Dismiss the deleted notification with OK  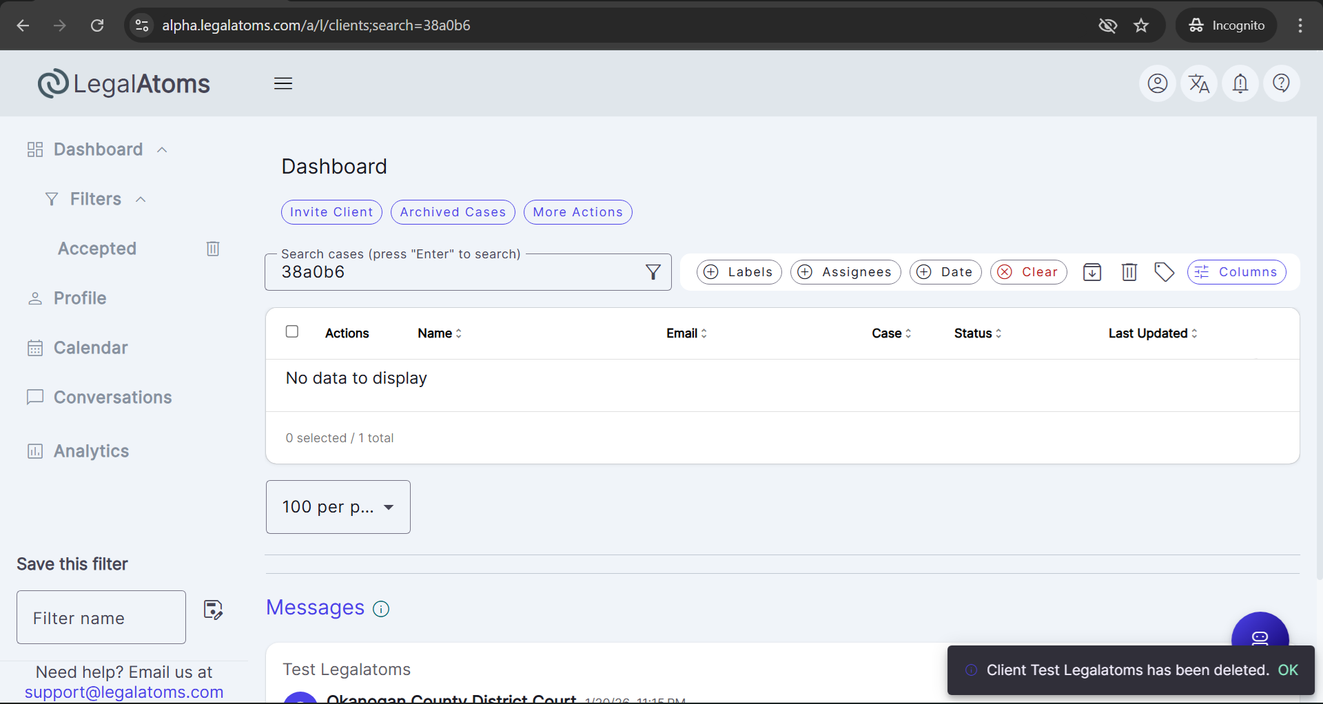point(1288,670)
